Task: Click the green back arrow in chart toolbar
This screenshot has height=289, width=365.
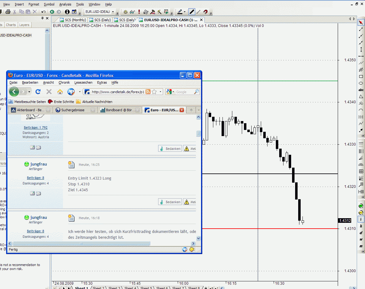Action: (x=52, y=12)
